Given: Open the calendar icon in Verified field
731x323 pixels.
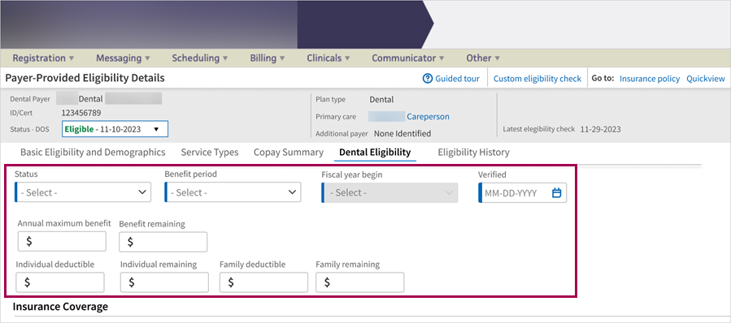Looking at the screenshot, I should pos(556,192).
